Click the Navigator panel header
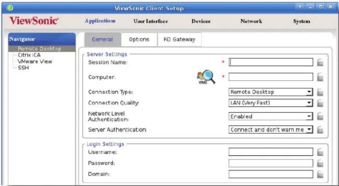339x186 pixels. point(42,39)
